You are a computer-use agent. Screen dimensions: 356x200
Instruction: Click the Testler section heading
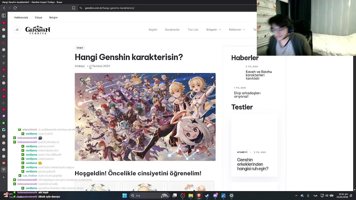(242, 107)
